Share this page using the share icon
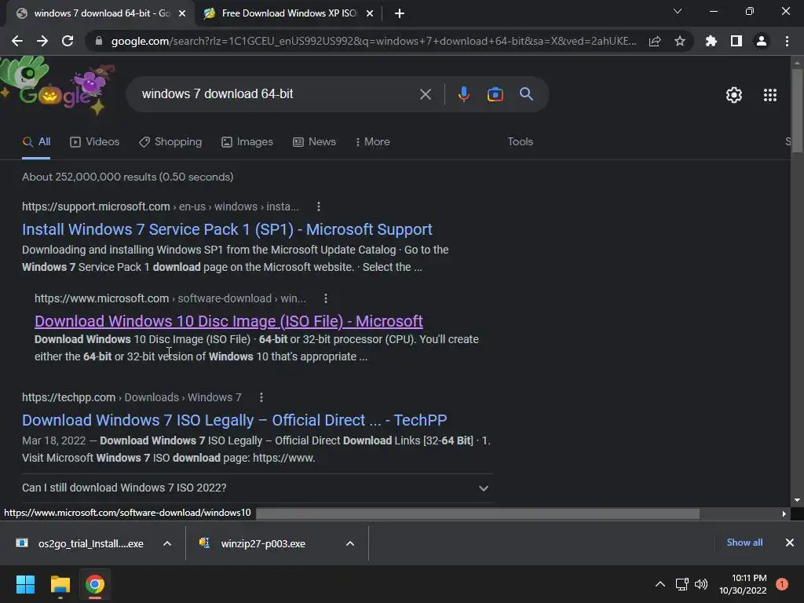Viewport: 804px width, 603px height. (x=654, y=41)
